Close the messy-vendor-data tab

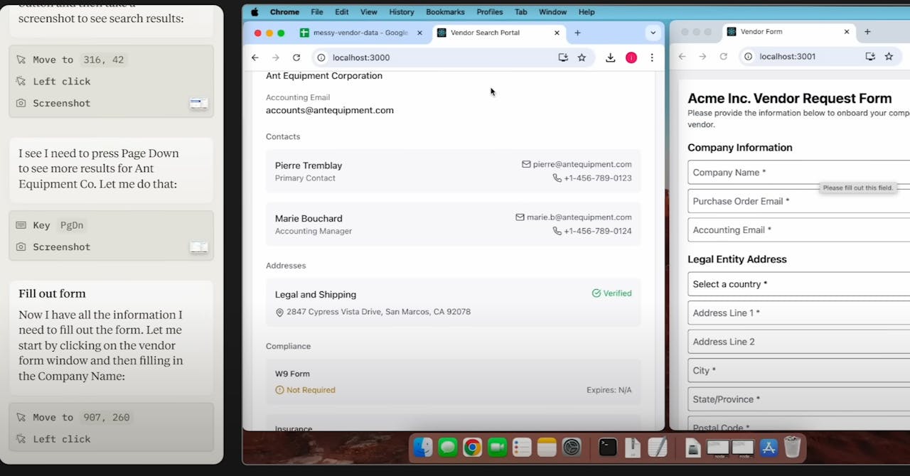point(419,33)
